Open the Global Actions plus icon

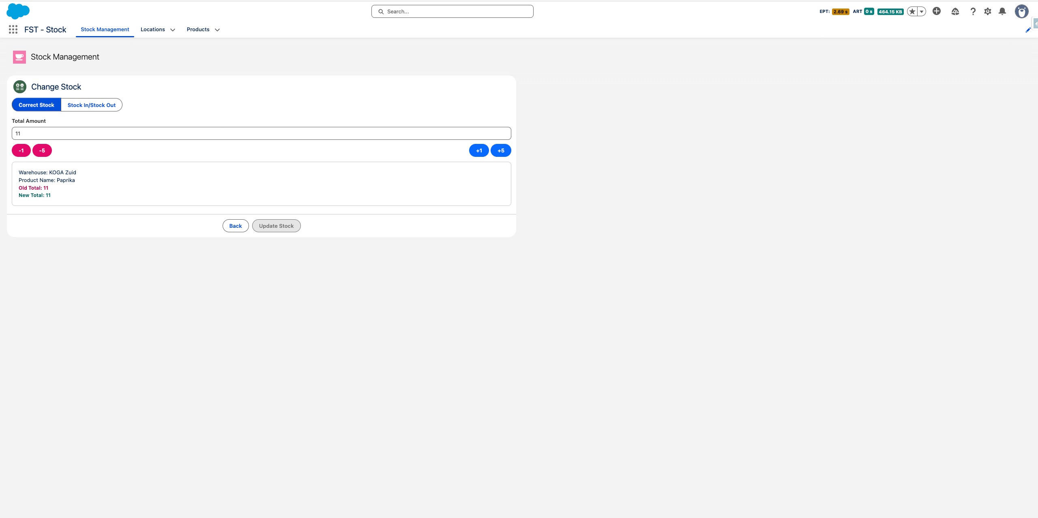pos(937,11)
